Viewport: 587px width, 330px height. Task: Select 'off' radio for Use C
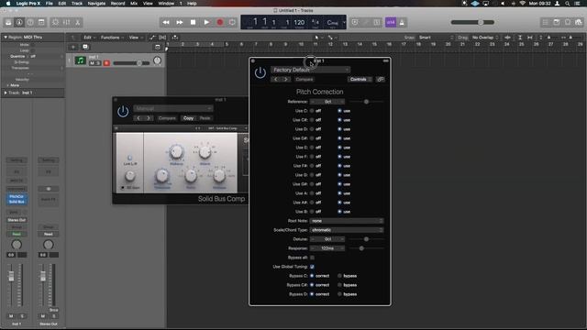(312, 111)
